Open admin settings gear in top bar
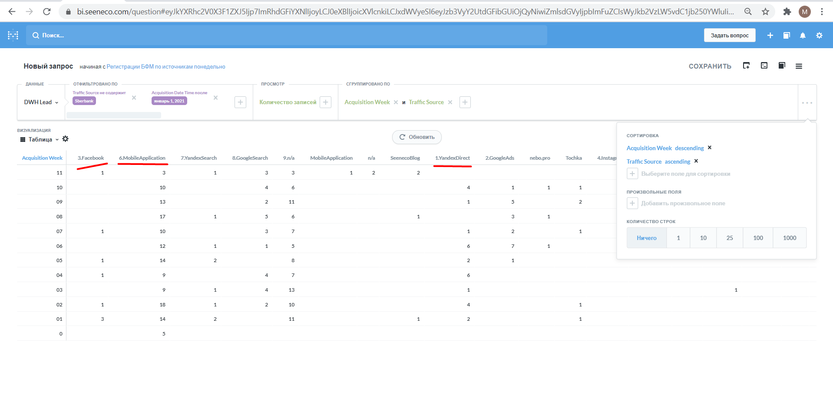 (x=819, y=36)
